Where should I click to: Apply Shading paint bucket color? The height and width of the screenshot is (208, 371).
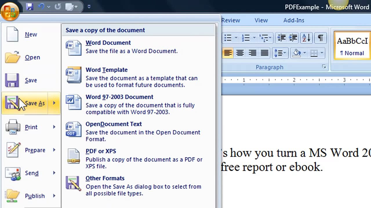(x=297, y=53)
